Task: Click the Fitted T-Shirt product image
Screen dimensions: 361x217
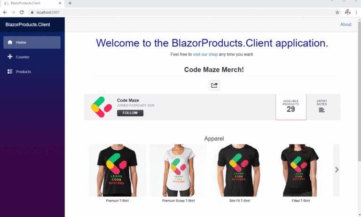Action: pyautogui.click(x=301, y=170)
